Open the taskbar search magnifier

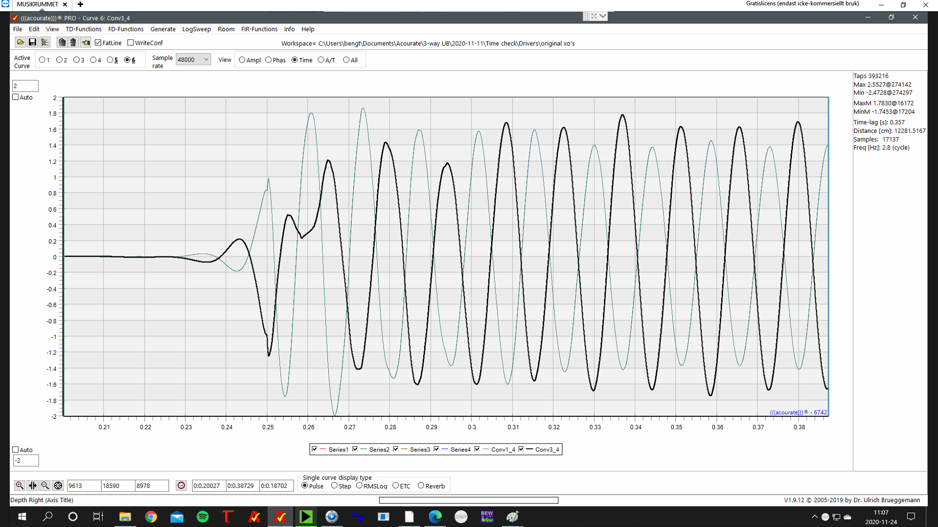pyautogui.click(x=47, y=517)
